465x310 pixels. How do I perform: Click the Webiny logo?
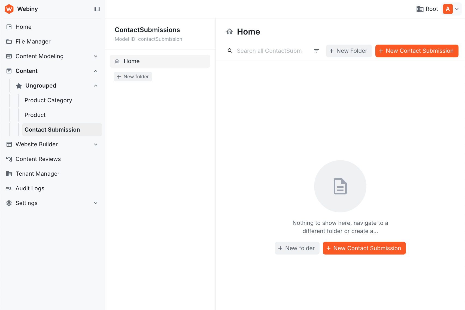pos(9,9)
